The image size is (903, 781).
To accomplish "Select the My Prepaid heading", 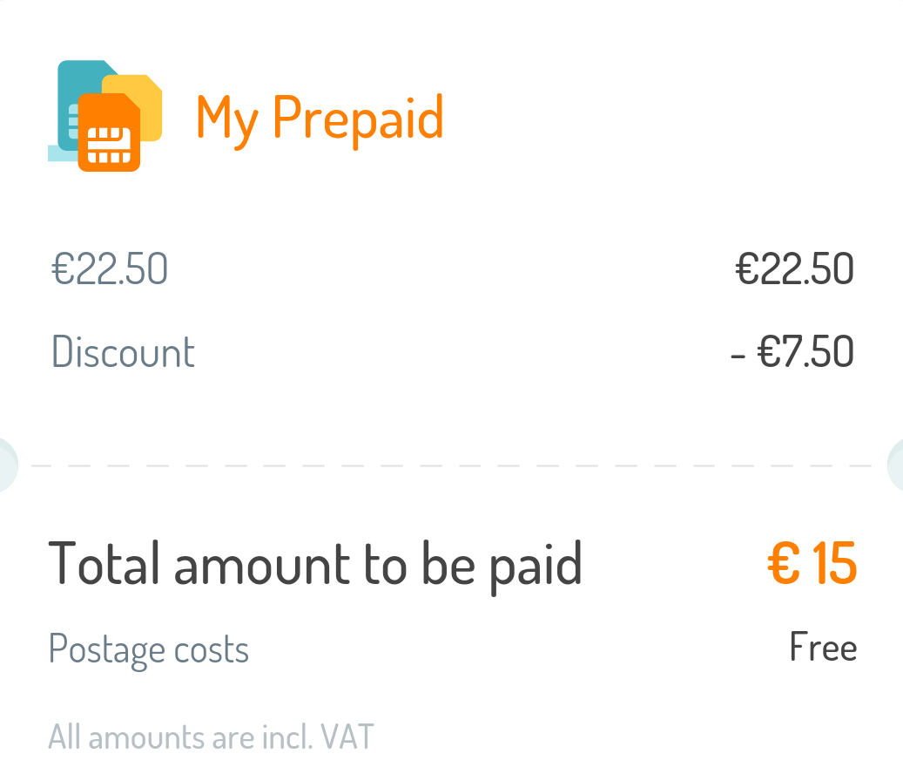I will [x=320, y=119].
